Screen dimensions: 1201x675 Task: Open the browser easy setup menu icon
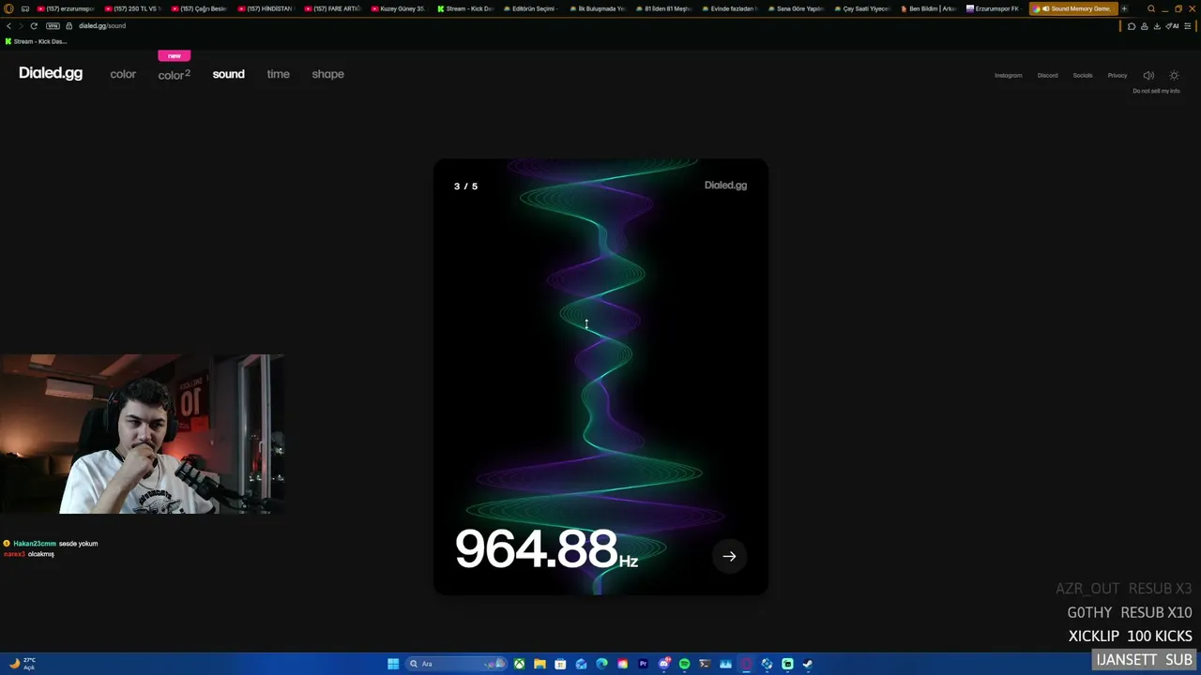tap(1188, 26)
